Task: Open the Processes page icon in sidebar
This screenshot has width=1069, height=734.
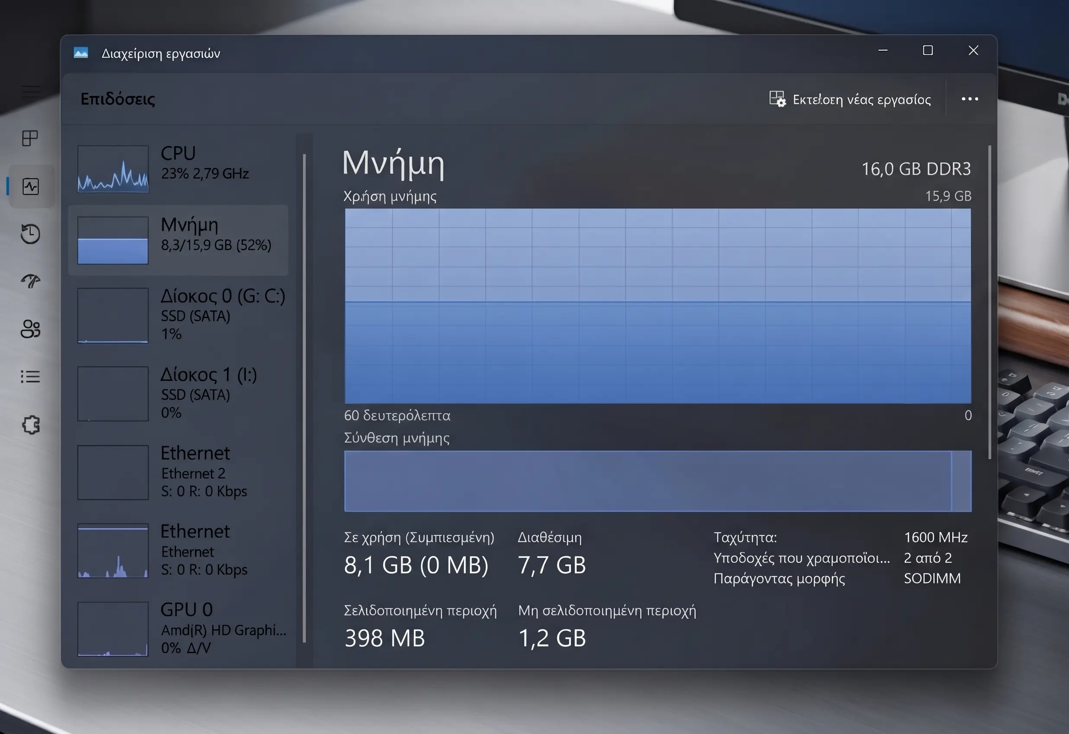Action: click(30, 138)
